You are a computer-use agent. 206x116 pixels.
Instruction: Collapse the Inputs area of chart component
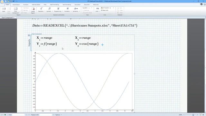click(x=29, y=35)
